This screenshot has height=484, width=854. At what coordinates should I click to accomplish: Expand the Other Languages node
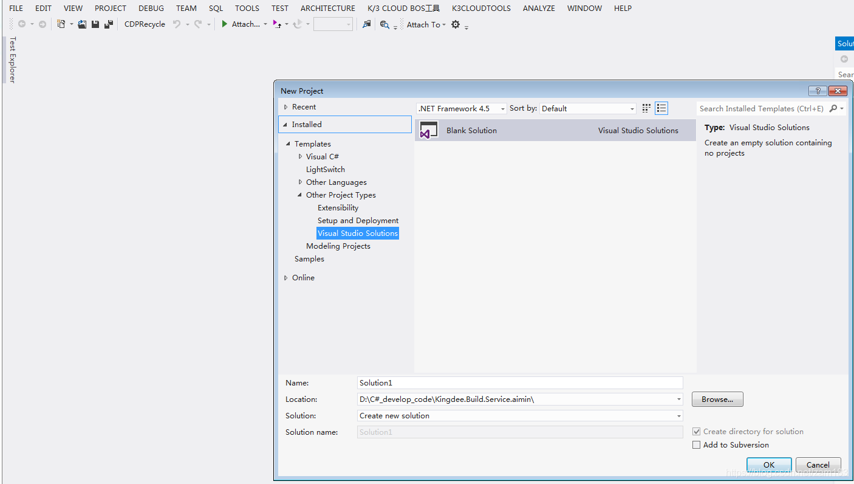pos(300,182)
